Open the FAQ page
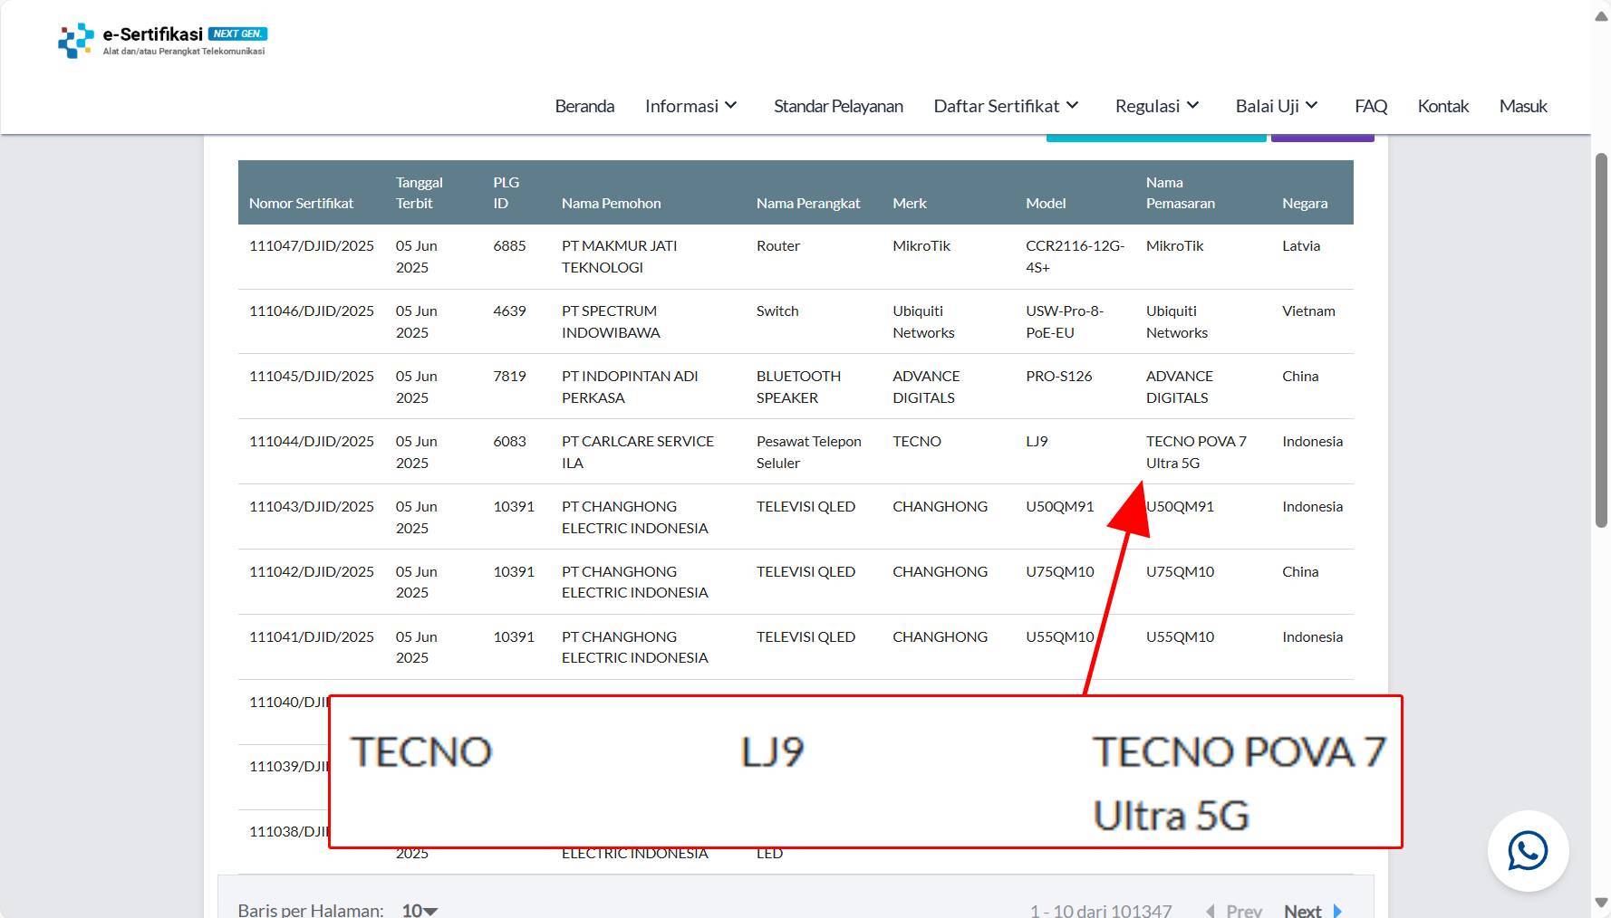The image size is (1611, 918). pos(1371,106)
